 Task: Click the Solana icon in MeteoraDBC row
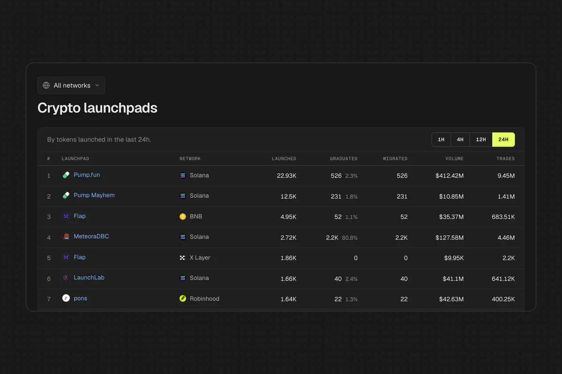183,237
